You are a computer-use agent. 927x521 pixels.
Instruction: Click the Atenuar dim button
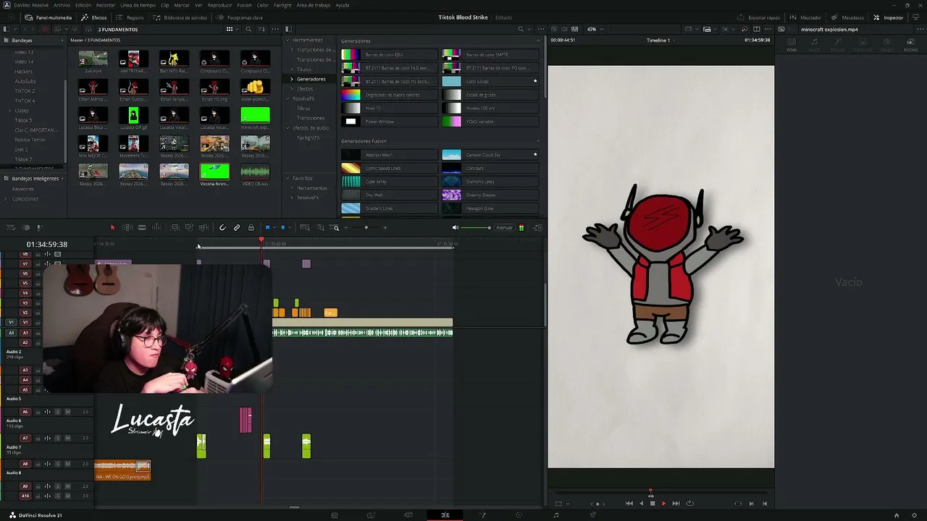click(x=504, y=228)
